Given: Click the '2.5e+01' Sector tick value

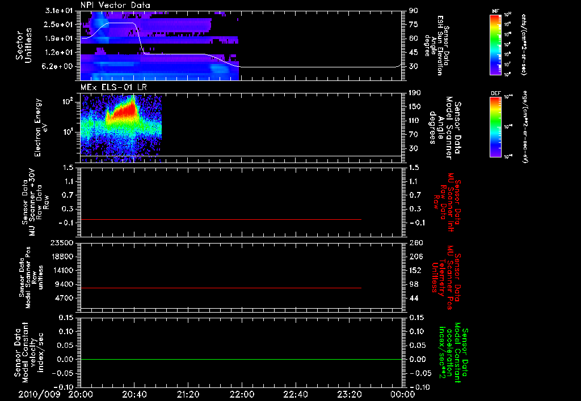Looking at the screenshot, I should pos(60,24).
